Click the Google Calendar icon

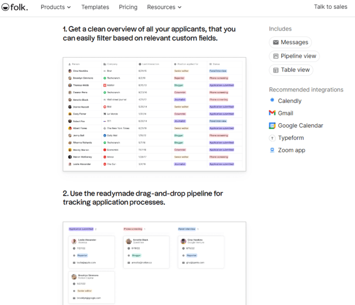coord(272,125)
